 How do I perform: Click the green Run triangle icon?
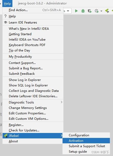76,11
